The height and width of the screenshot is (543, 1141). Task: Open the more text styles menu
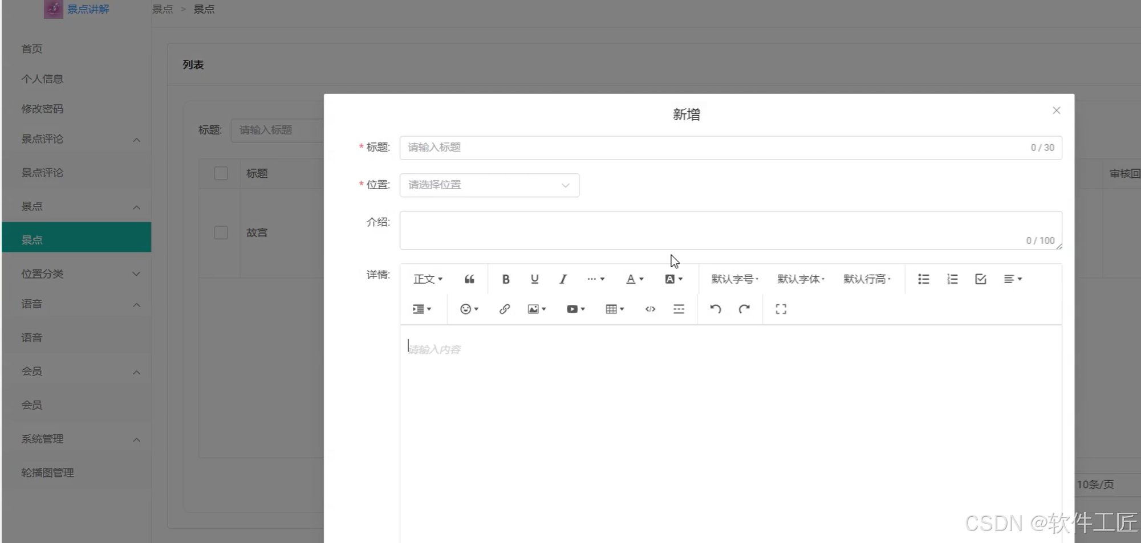point(596,279)
